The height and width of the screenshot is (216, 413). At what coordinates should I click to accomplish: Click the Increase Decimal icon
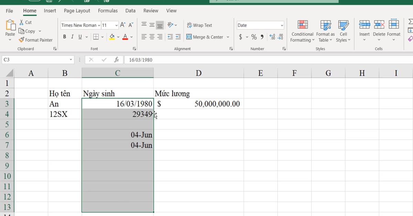coord(273,37)
